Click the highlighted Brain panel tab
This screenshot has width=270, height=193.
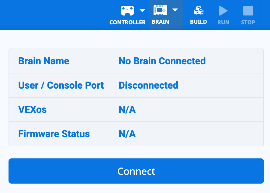(x=166, y=15)
